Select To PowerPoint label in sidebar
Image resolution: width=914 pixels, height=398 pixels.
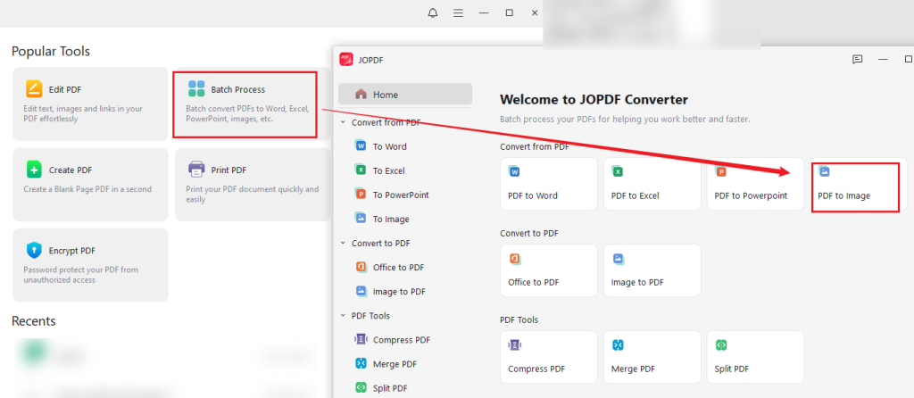(401, 195)
